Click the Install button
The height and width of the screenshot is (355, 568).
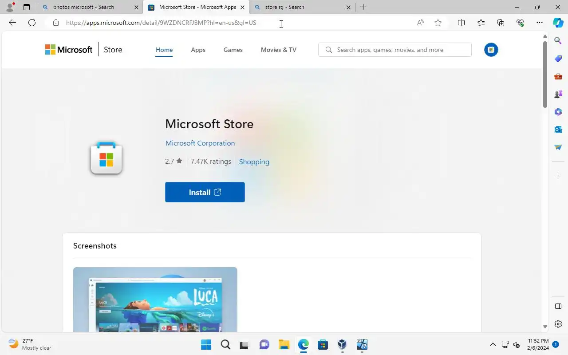[x=205, y=192]
